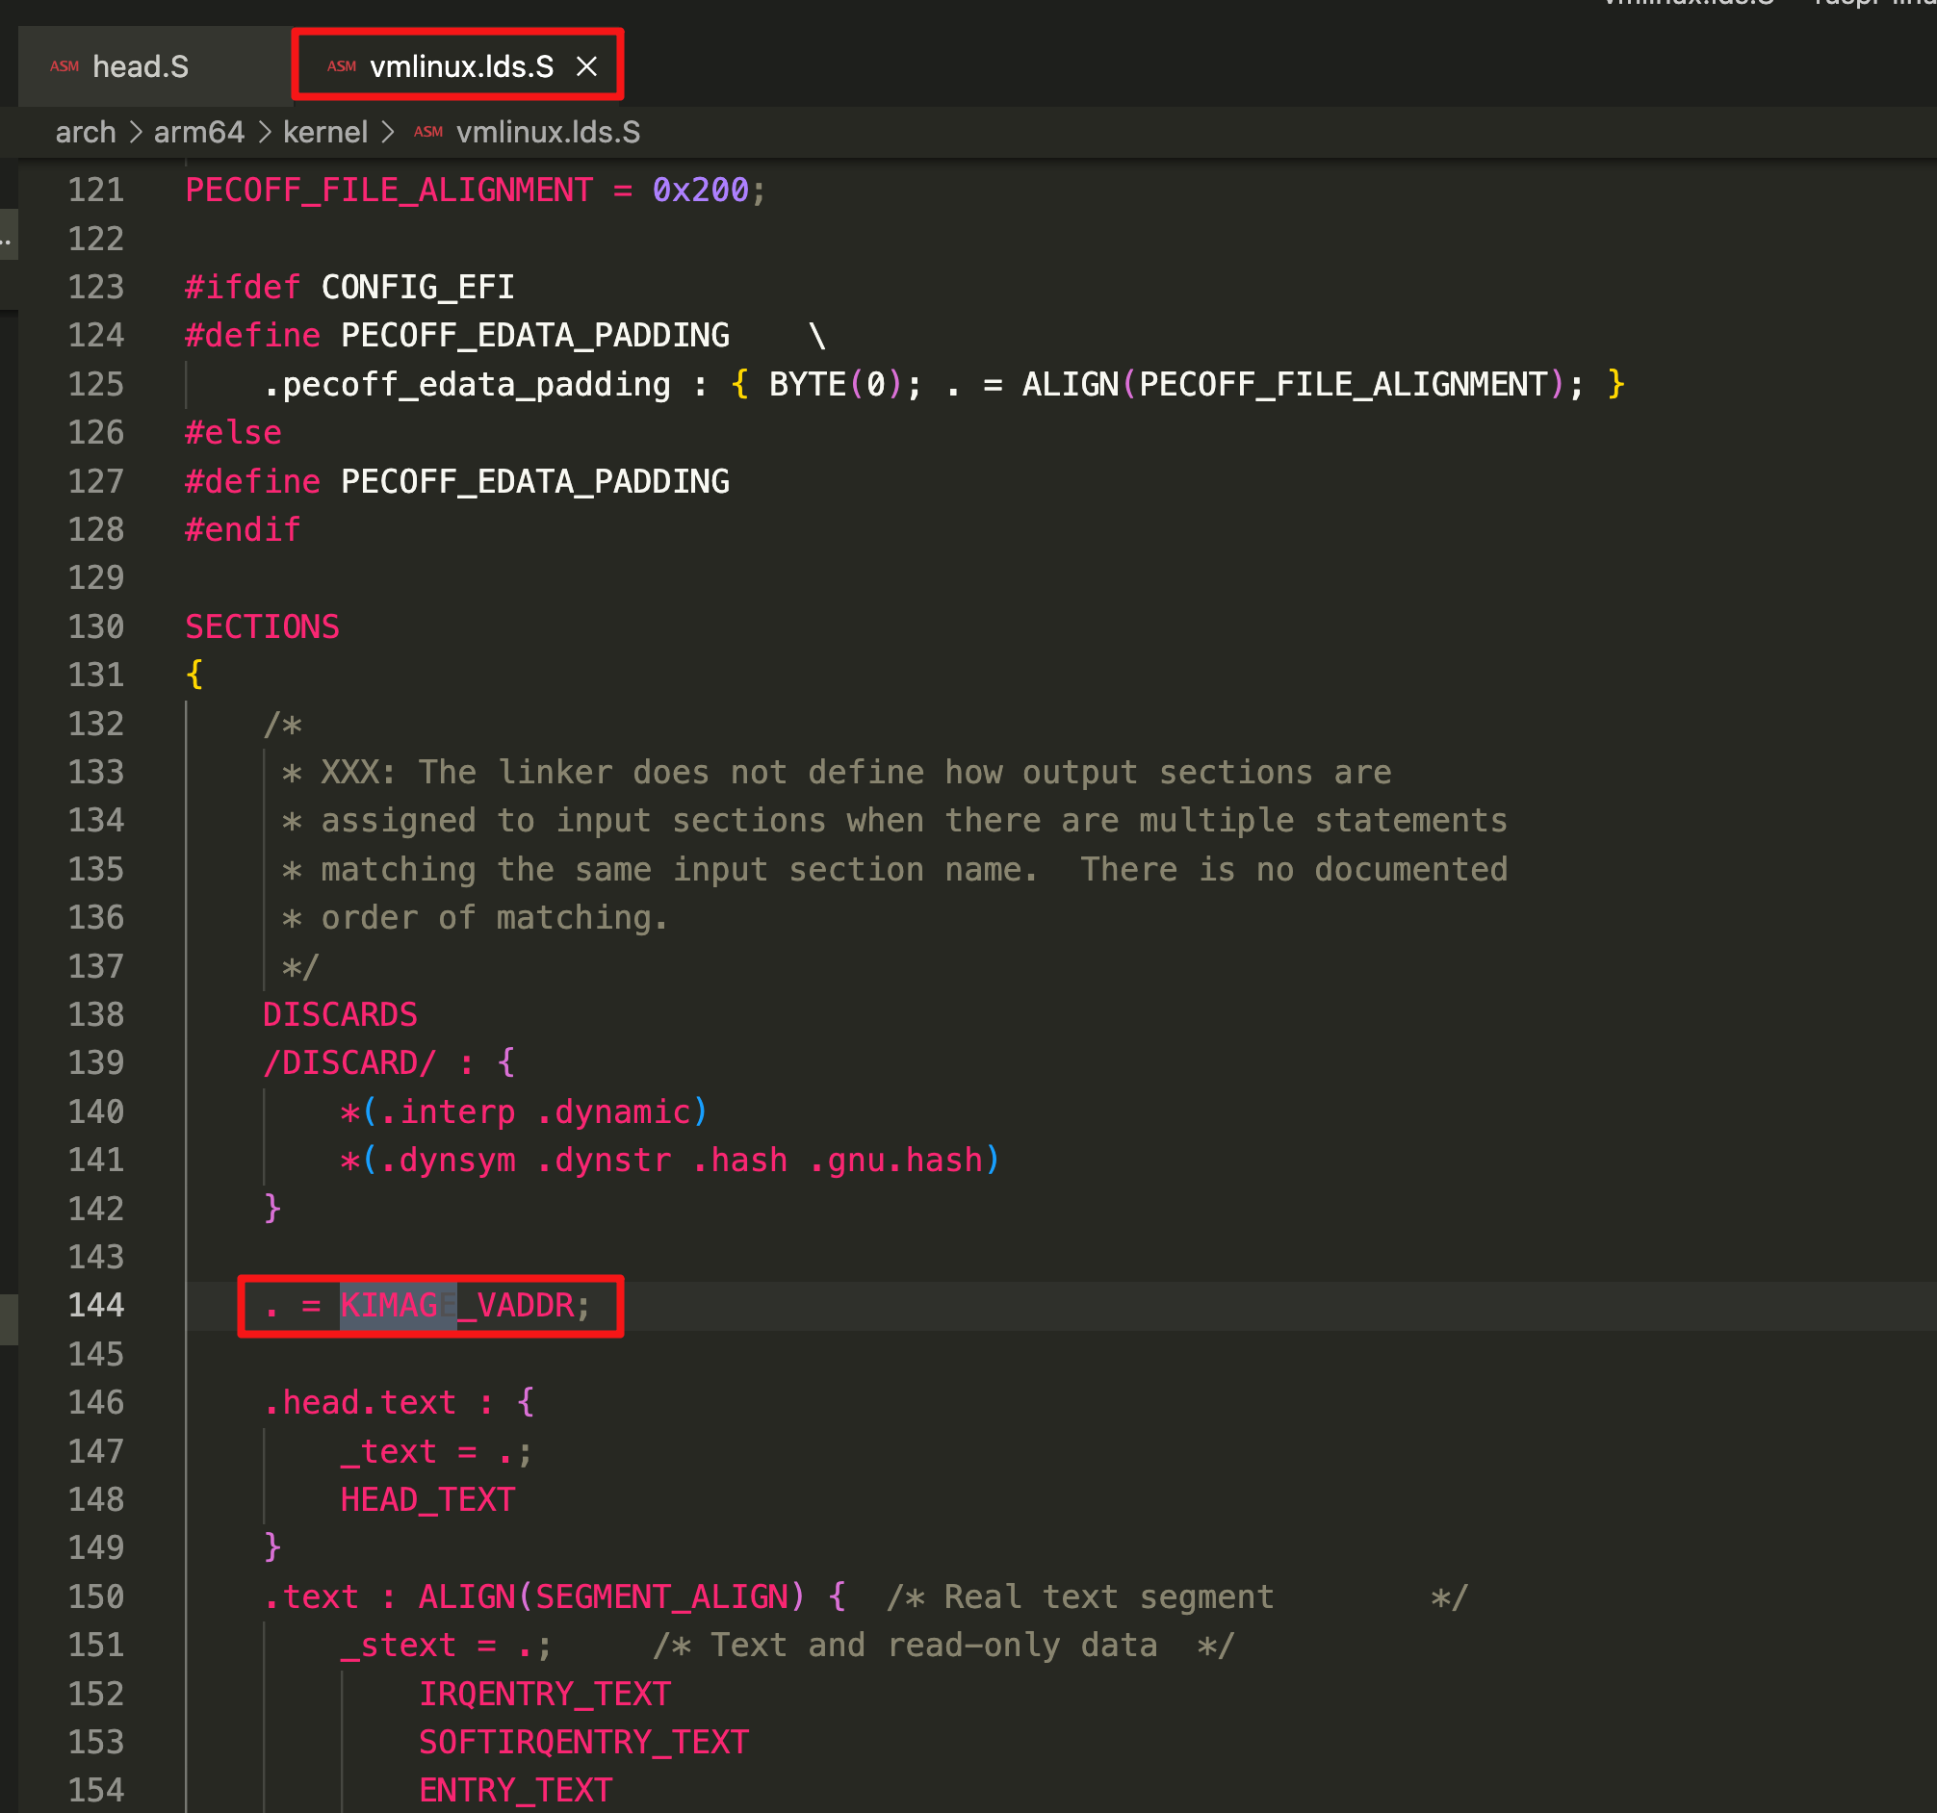Click the chevron after kernel breadcrumb
Screen dimensions: 1937x1813
coord(388,133)
